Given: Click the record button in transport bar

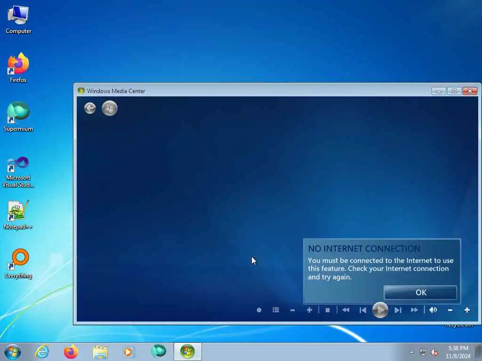Looking at the screenshot, I should coord(259,310).
